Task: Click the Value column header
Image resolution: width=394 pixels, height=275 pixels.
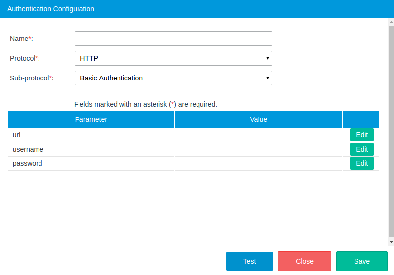Action: coord(258,119)
